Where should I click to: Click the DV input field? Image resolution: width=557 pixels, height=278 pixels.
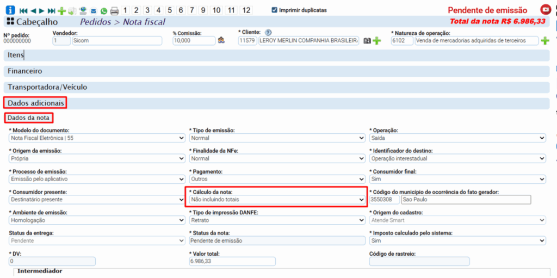click(52, 261)
